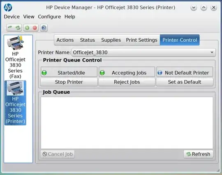
Task: Click the Reject Jobs button
Action: (127, 82)
